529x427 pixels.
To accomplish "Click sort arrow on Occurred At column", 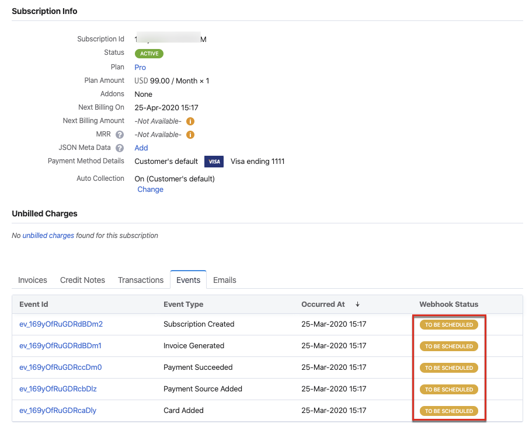I will click(x=357, y=304).
